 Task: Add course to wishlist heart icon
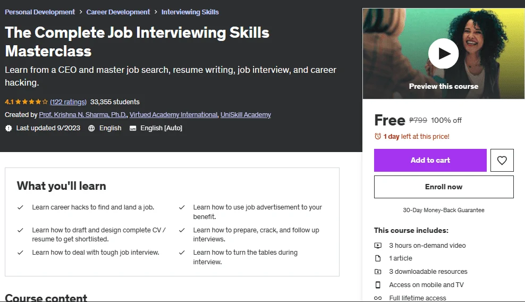pyautogui.click(x=502, y=160)
